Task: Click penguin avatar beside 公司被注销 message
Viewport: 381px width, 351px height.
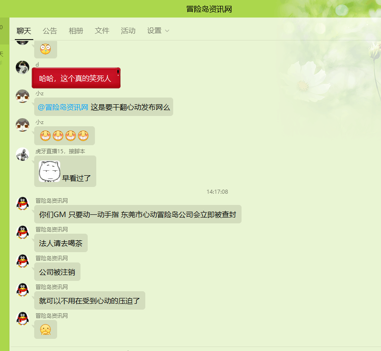Action: coord(22,261)
